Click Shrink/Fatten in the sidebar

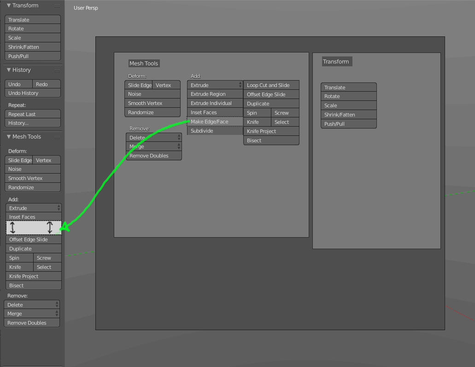[x=33, y=47]
